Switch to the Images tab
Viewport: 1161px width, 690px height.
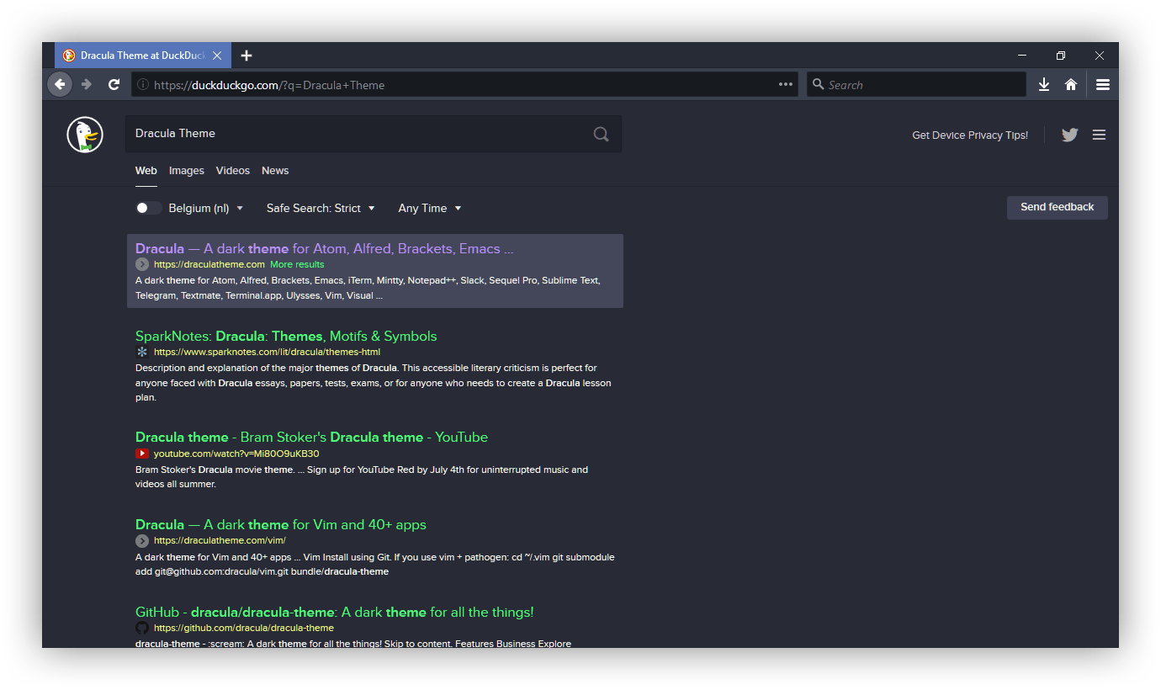[186, 170]
